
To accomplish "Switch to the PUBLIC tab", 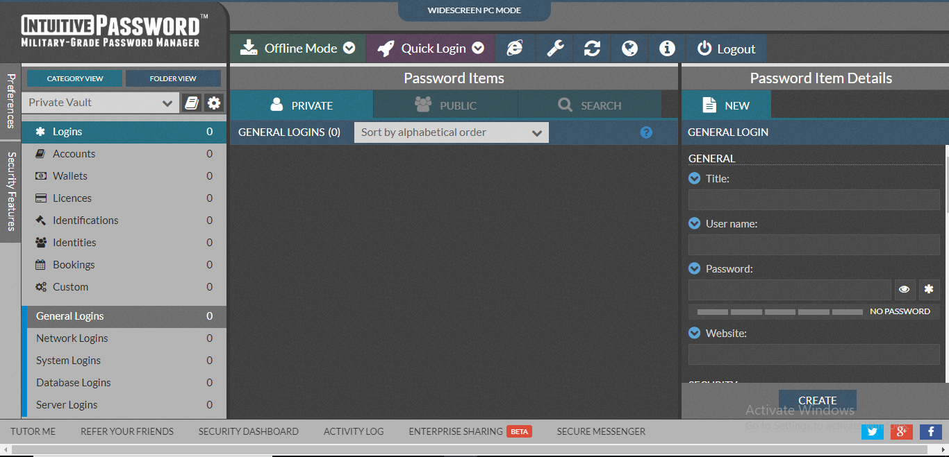I will pos(445,105).
